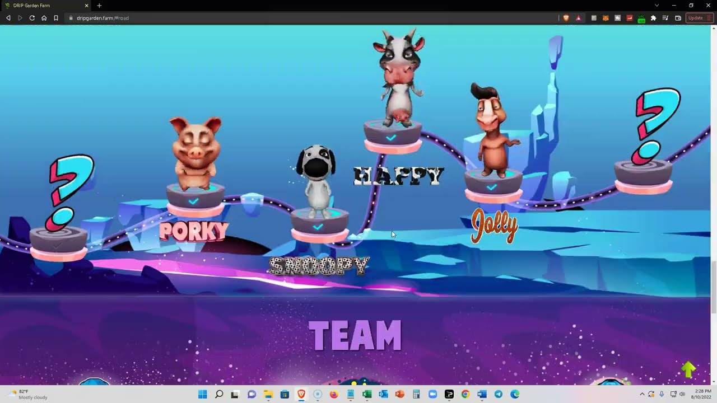This screenshot has height=403, width=717.
Task: Open the MetaMask fox extension
Action: [606, 18]
